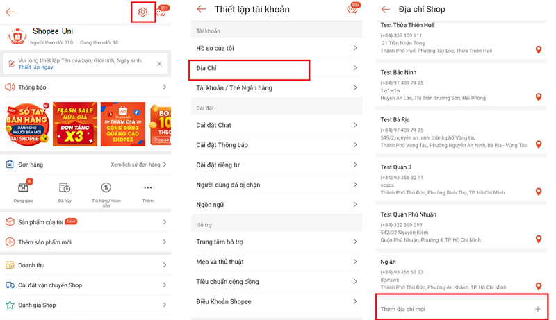
Task: Tap Thêm địa chỉ mới button
Action: (461, 308)
